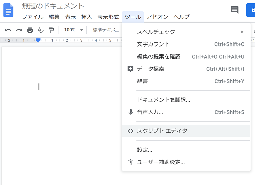Open the 表示形式 menu
The height and width of the screenshot is (185, 255).
108,17
